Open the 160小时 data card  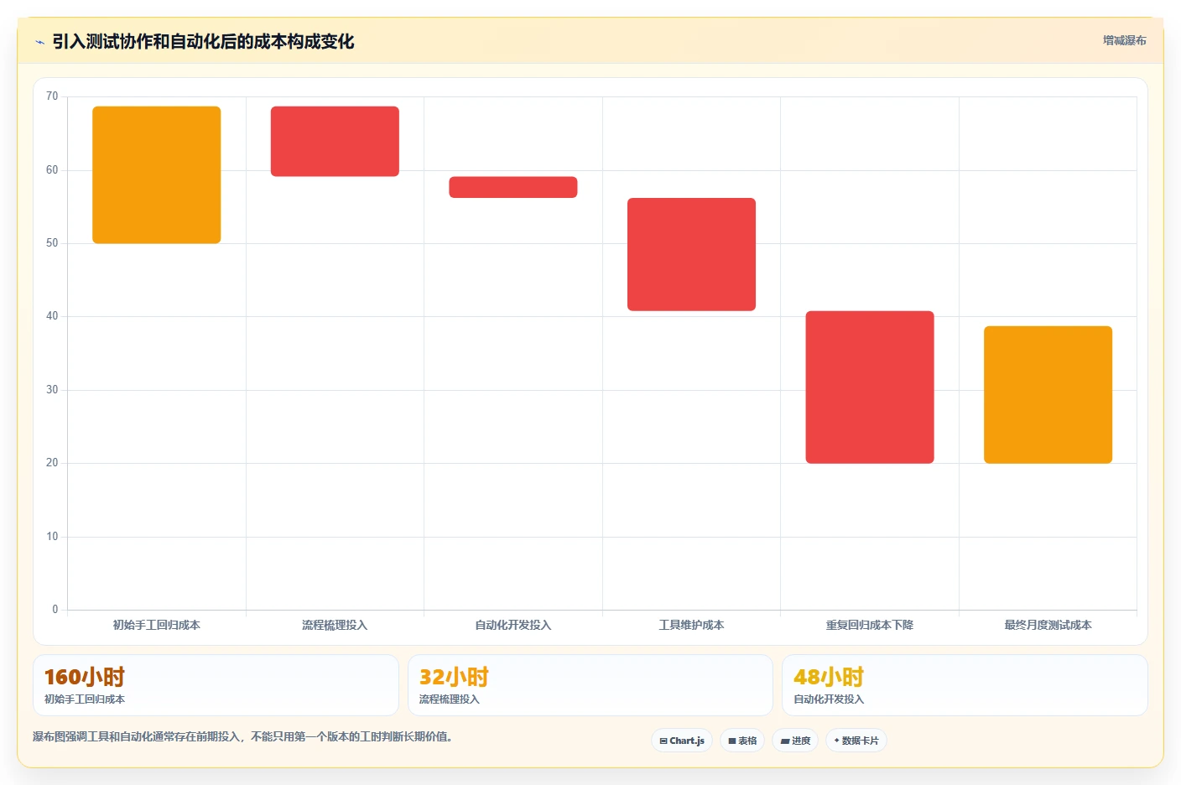pos(216,685)
